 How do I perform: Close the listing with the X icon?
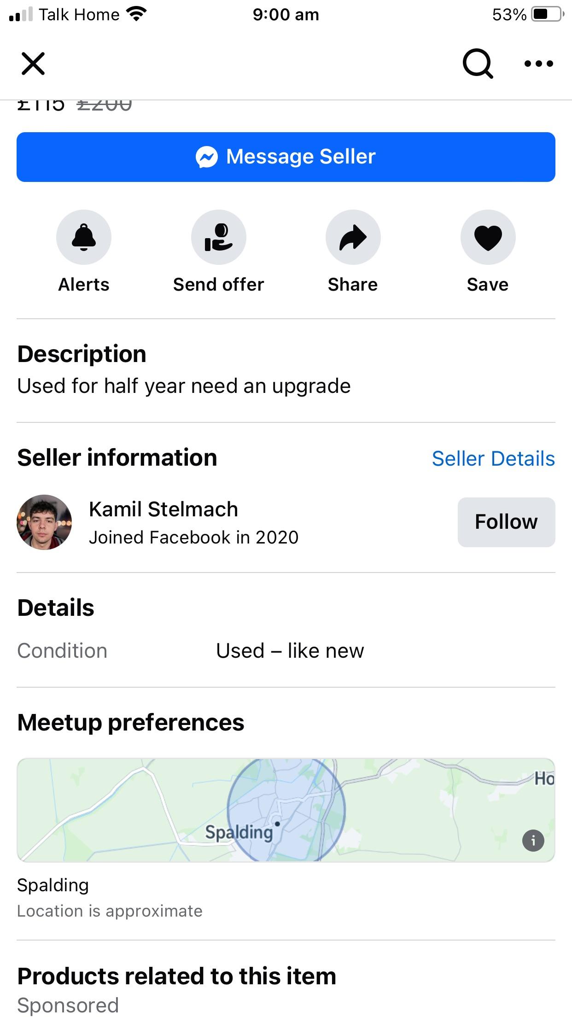click(x=33, y=64)
